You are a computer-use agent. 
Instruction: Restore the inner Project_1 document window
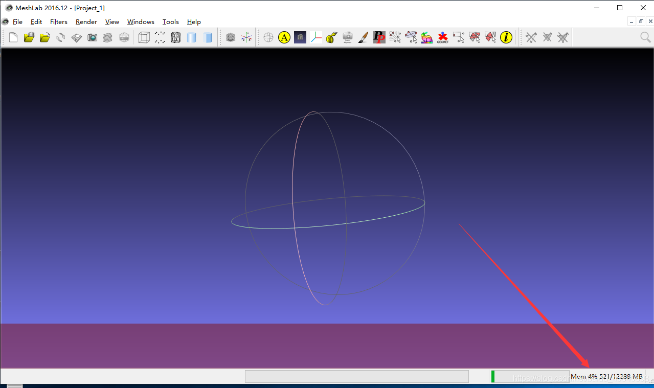point(641,21)
